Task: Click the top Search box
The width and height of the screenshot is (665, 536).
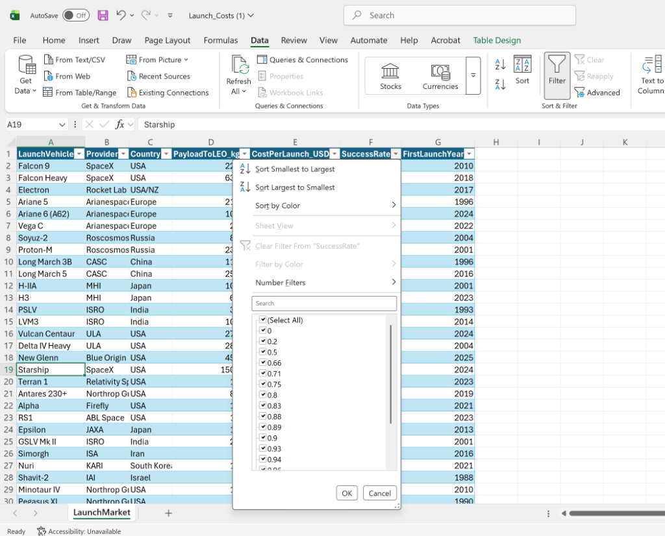Action: point(460,16)
